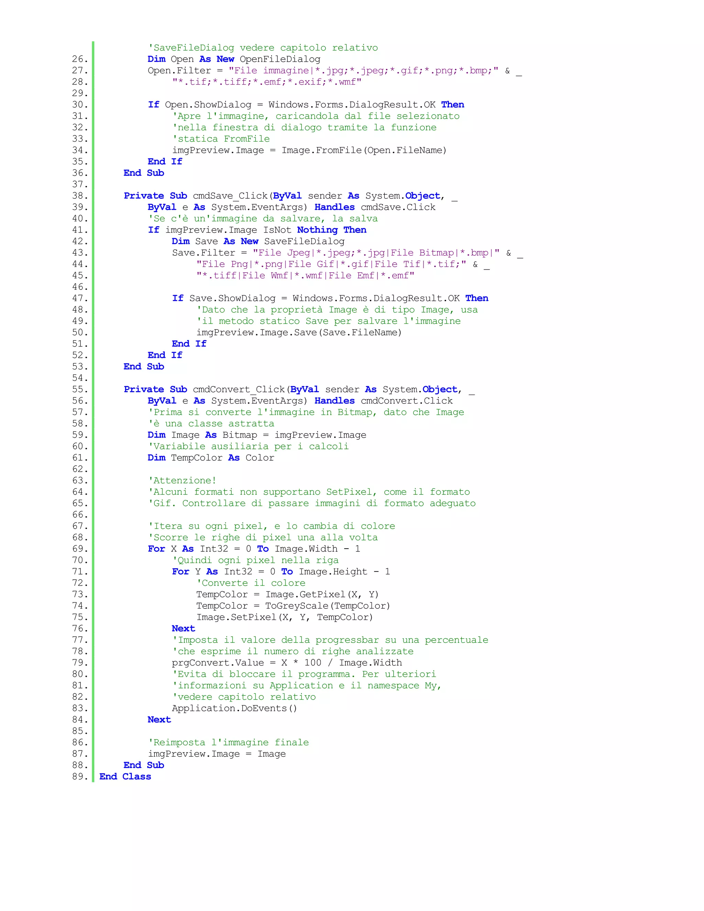Click 'Dim Image As Bitmap = imgPreview.Image'
Viewport: 704px width, 911px height.
click(257, 435)
